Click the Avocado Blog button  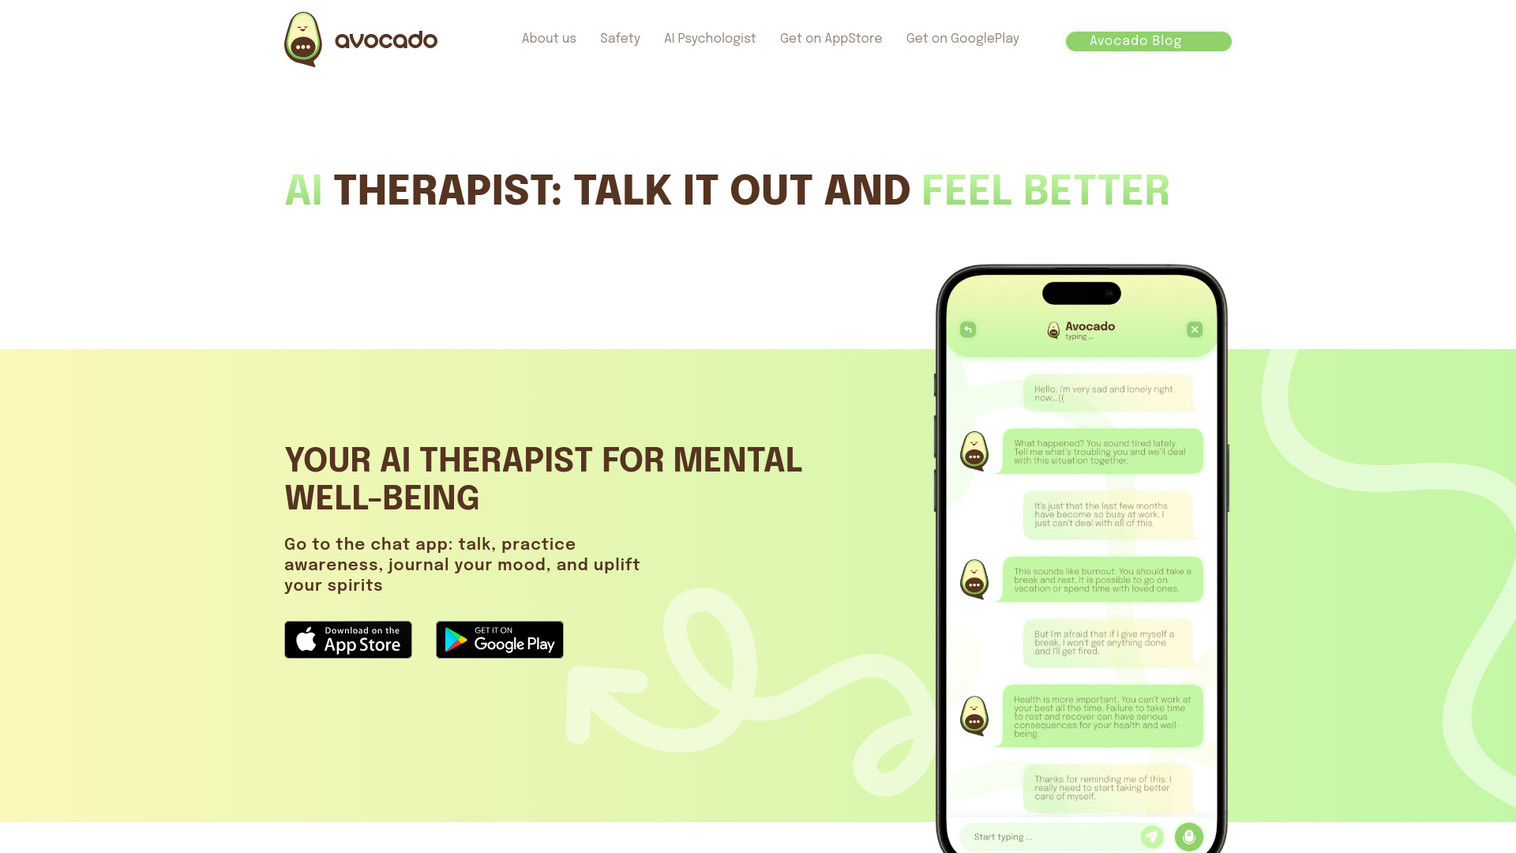click(1149, 42)
